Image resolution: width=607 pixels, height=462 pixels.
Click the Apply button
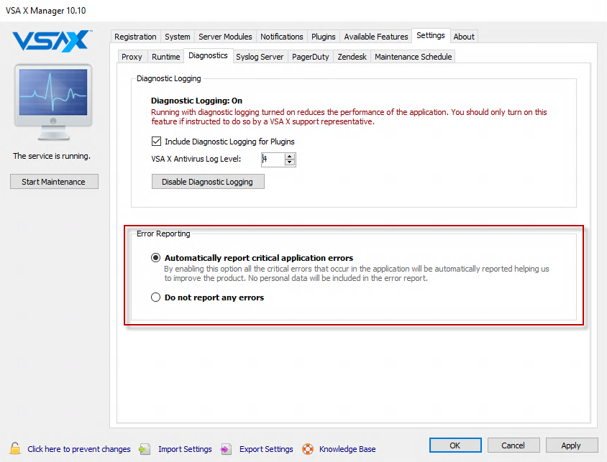(571, 445)
